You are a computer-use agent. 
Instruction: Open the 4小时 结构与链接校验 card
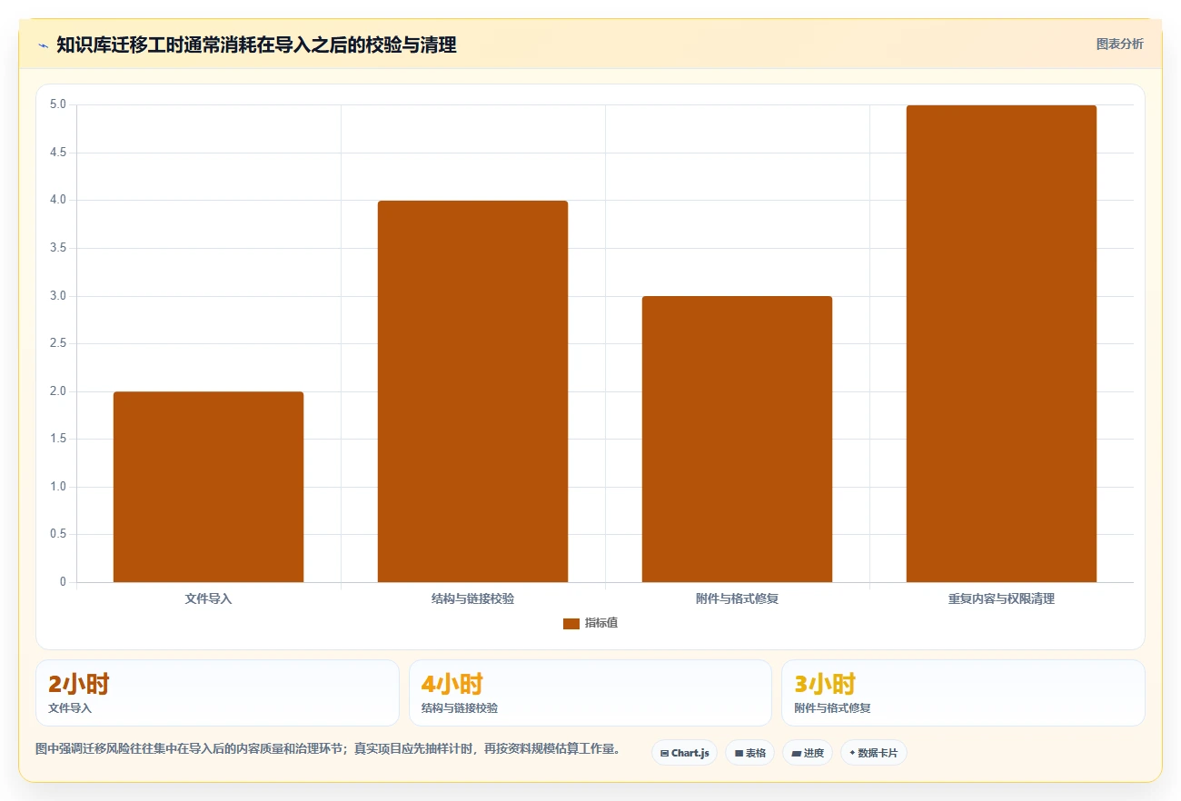coord(590,693)
